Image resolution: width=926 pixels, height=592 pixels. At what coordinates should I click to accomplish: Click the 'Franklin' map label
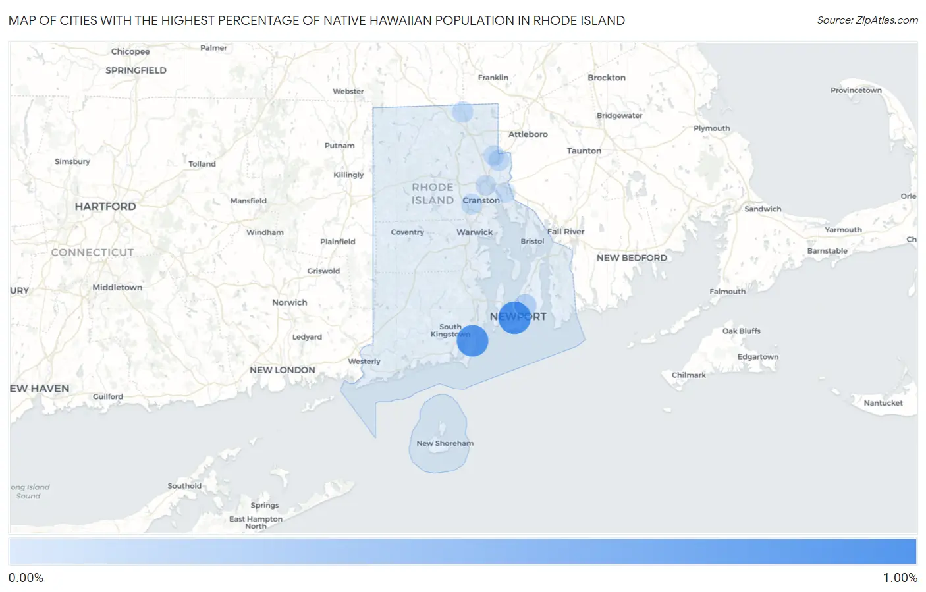[493, 78]
